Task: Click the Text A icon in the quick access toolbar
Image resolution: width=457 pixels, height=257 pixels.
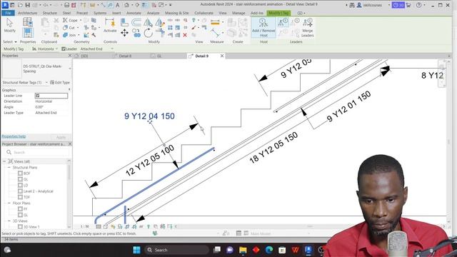Action: click(x=117, y=5)
